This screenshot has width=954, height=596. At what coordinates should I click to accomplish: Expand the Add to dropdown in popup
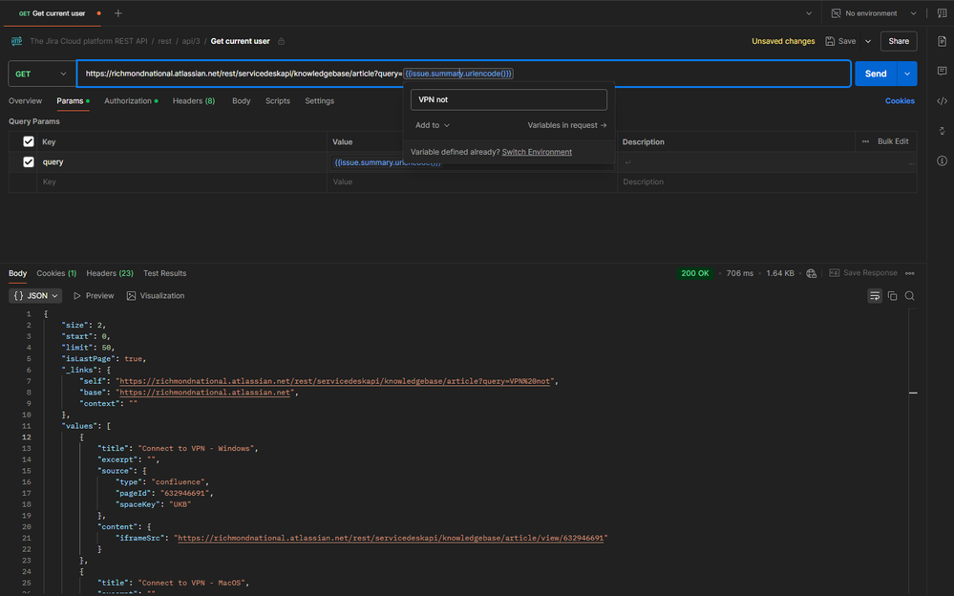click(x=432, y=125)
